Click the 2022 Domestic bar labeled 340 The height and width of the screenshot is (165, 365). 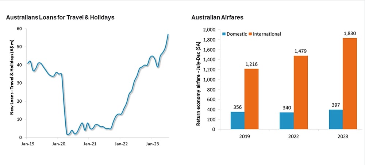pyautogui.click(x=287, y=121)
